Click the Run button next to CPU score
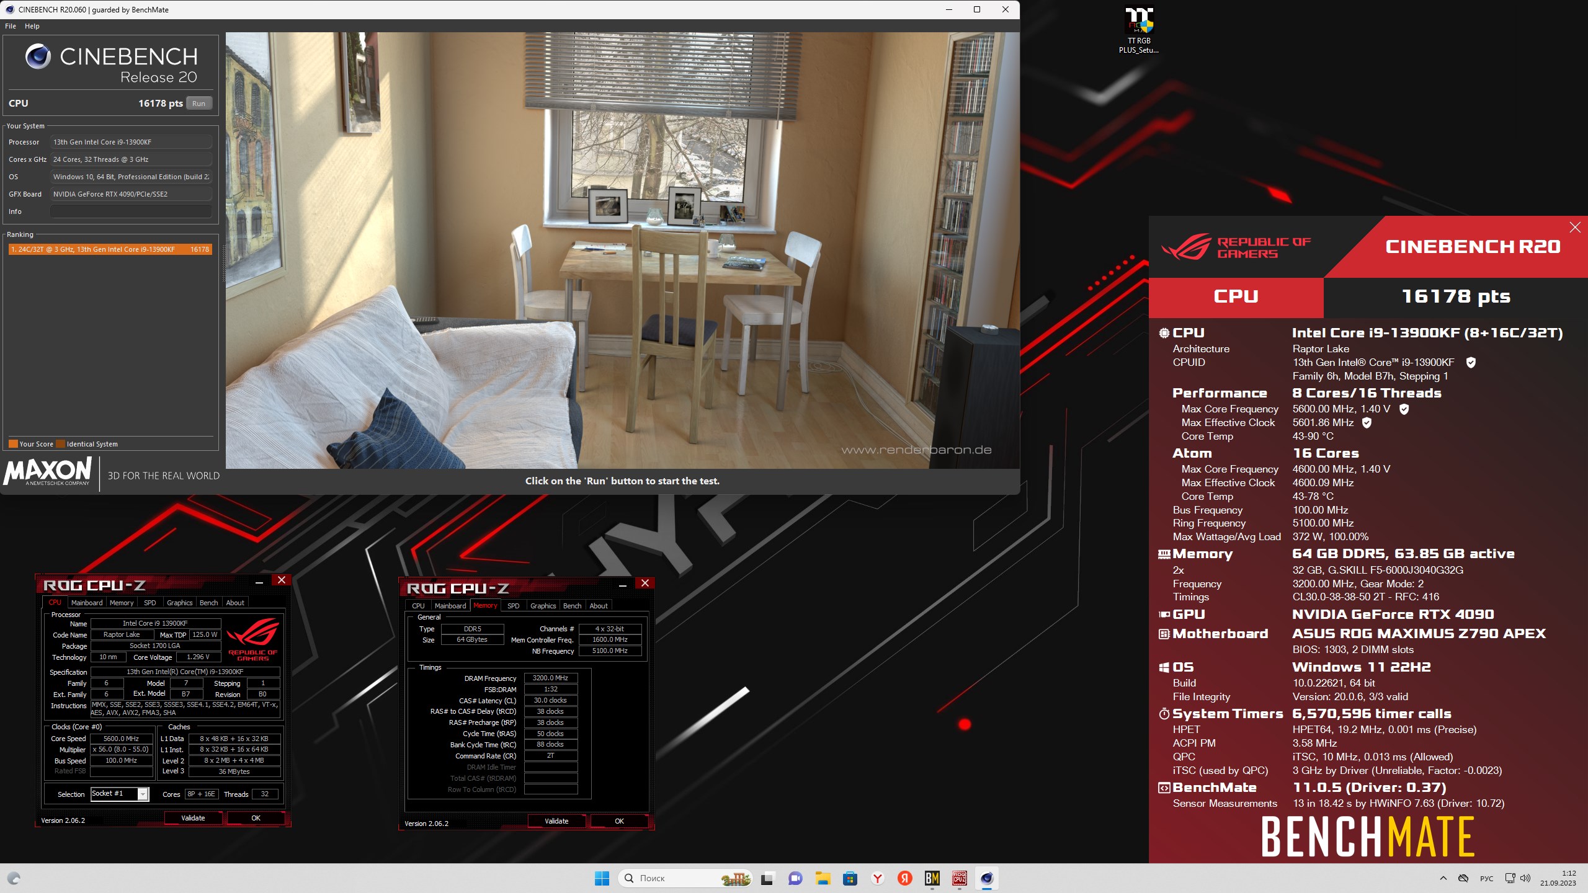Image resolution: width=1588 pixels, height=893 pixels. pyautogui.click(x=199, y=104)
